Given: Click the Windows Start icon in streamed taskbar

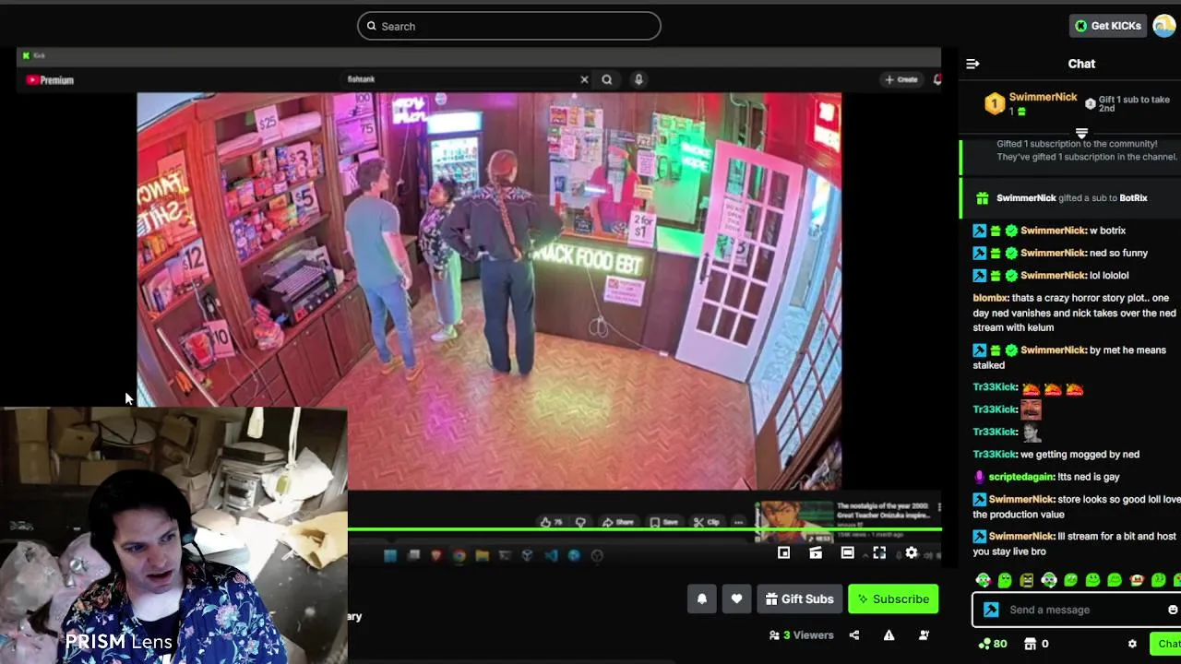Looking at the screenshot, I should (x=390, y=555).
